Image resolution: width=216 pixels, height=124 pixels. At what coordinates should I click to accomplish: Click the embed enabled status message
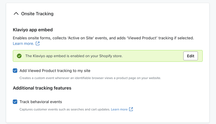click(74, 56)
